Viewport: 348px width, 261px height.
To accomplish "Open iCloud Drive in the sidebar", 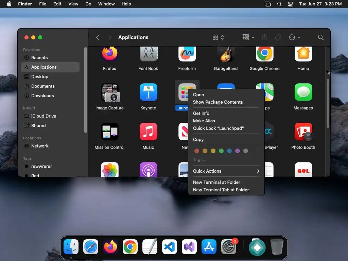I will (50, 116).
